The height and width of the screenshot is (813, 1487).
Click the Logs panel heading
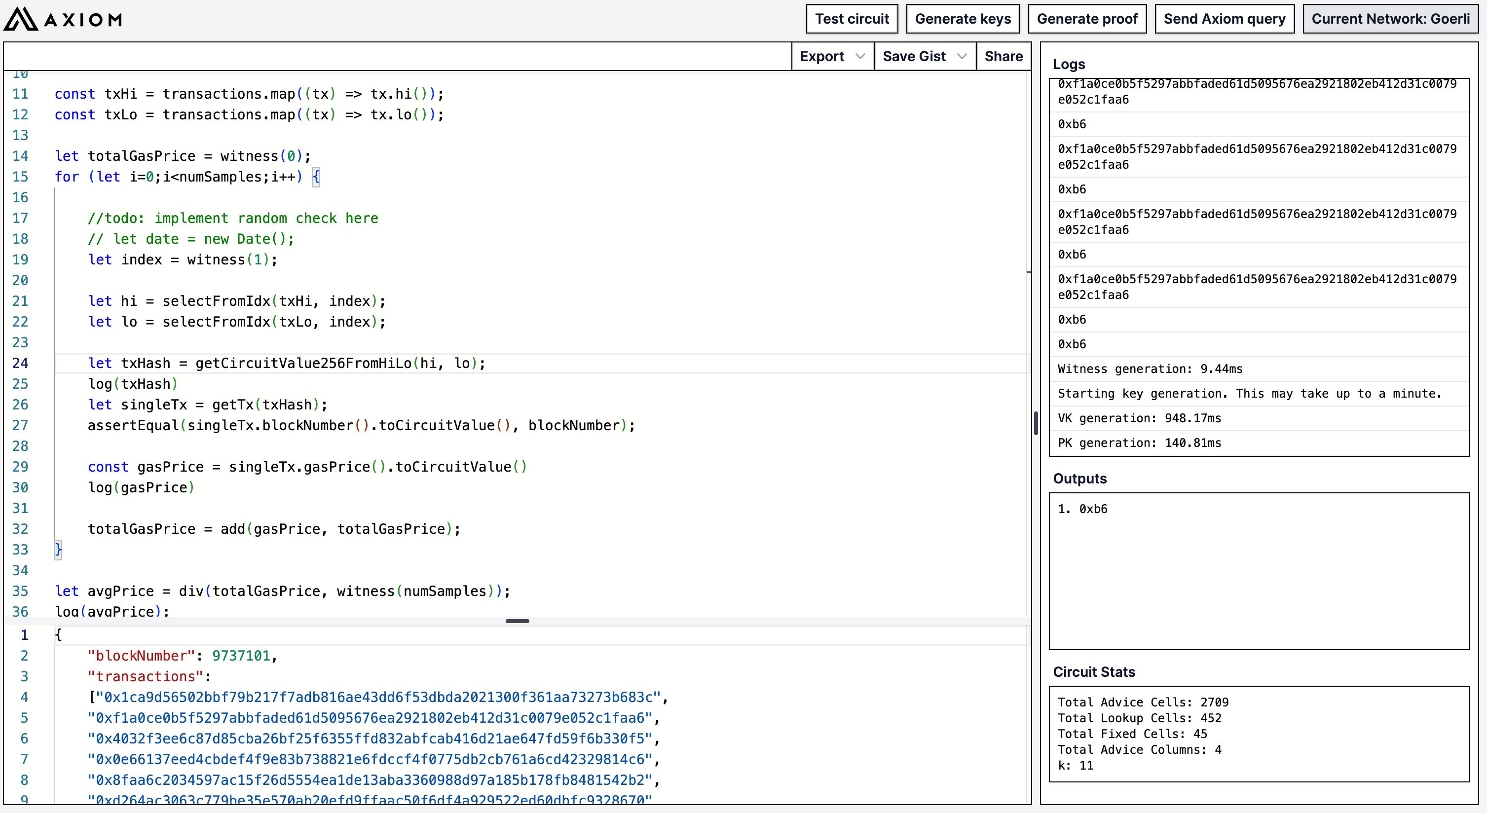pyautogui.click(x=1069, y=64)
